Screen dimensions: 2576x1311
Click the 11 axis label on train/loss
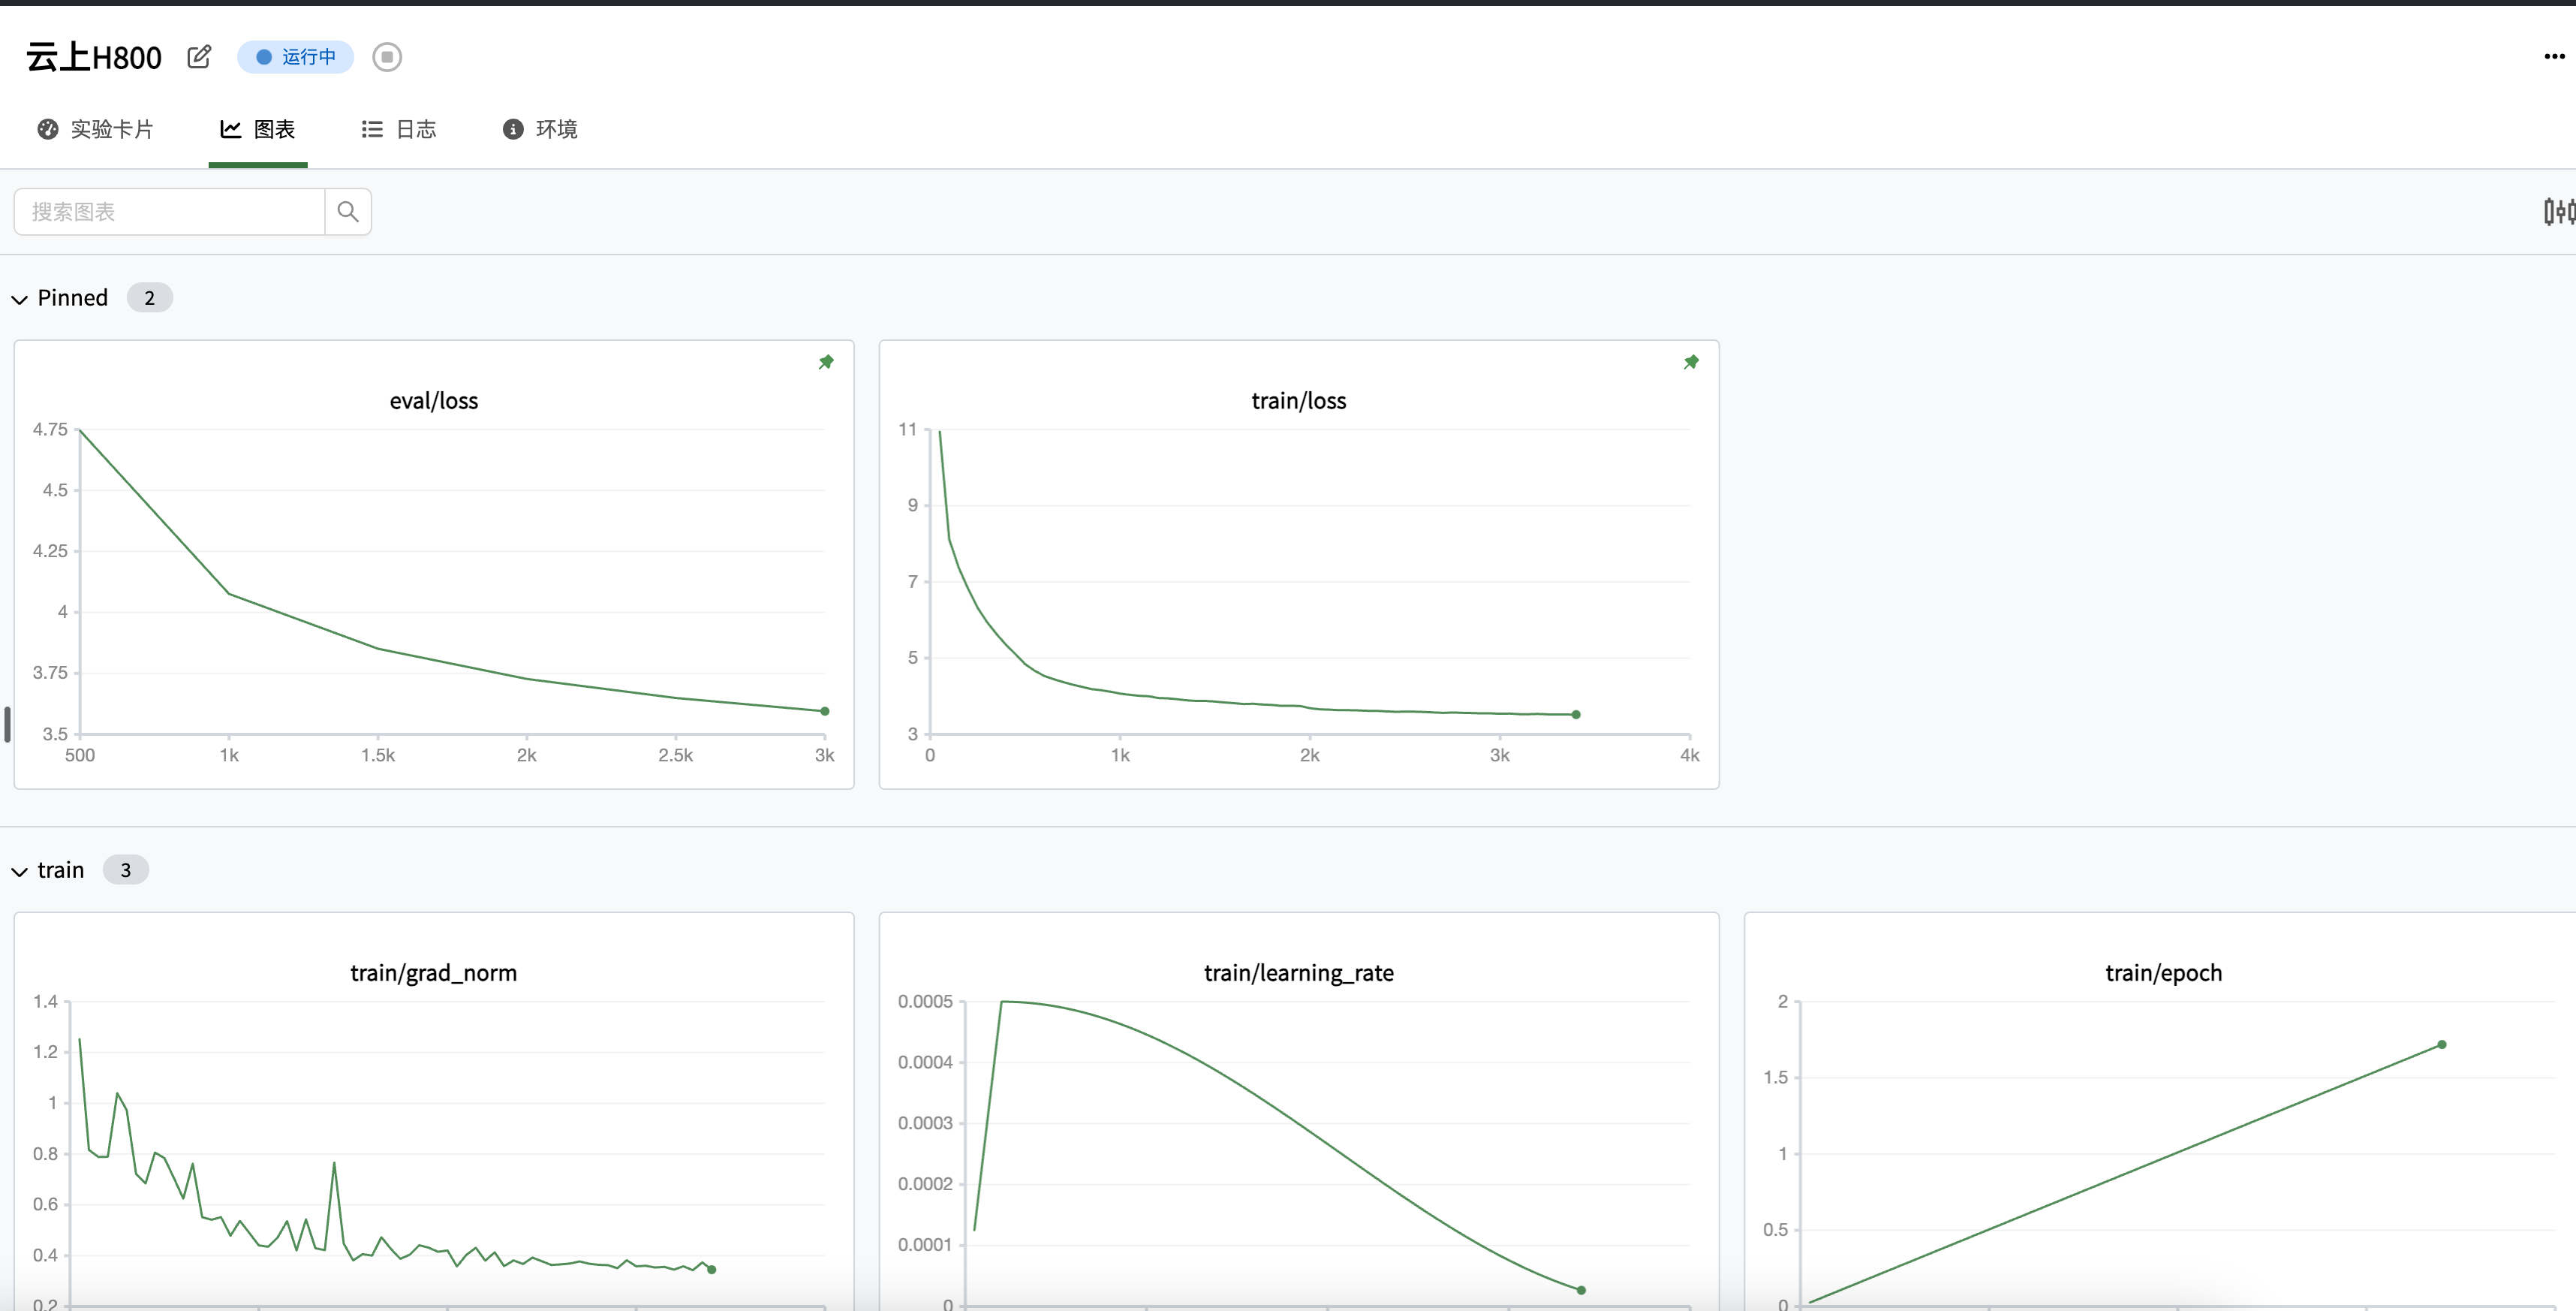(x=908, y=429)
